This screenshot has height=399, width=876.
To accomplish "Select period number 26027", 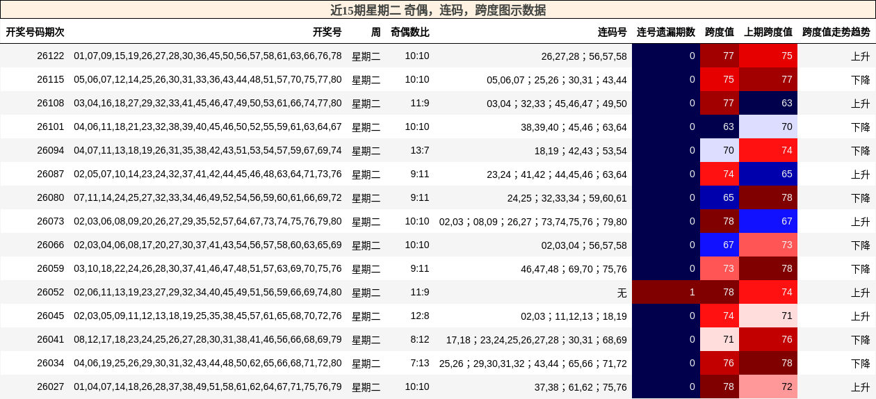I will coord(50,386).
